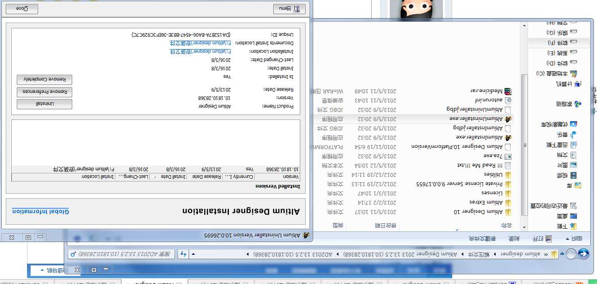This screenshot has width=597, height=284.
Task: Click the Altium Designer 10 folder icon
Action: (x=508, y=211)
